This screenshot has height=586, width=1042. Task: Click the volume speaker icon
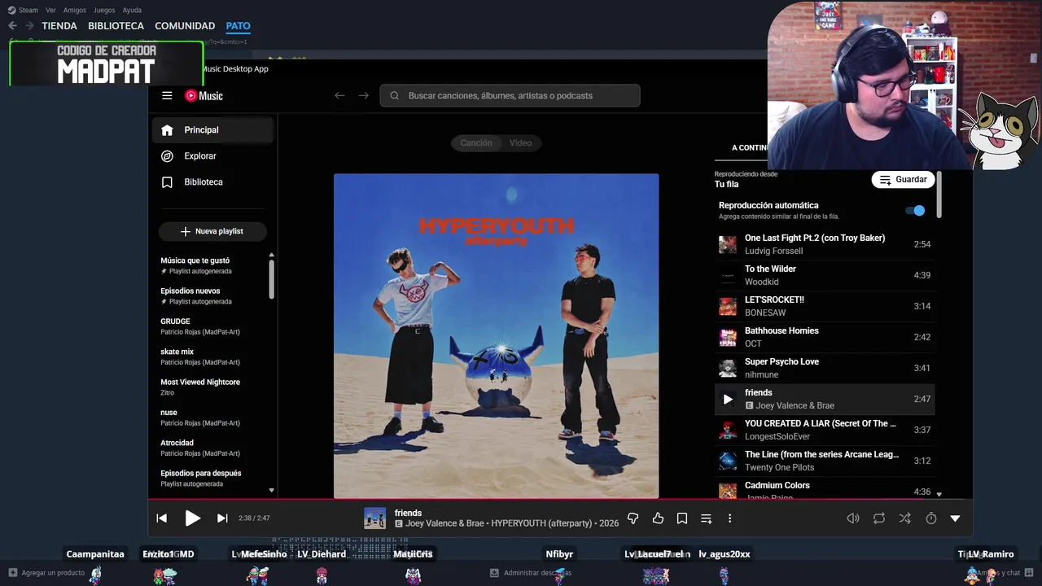pos(853,518)
